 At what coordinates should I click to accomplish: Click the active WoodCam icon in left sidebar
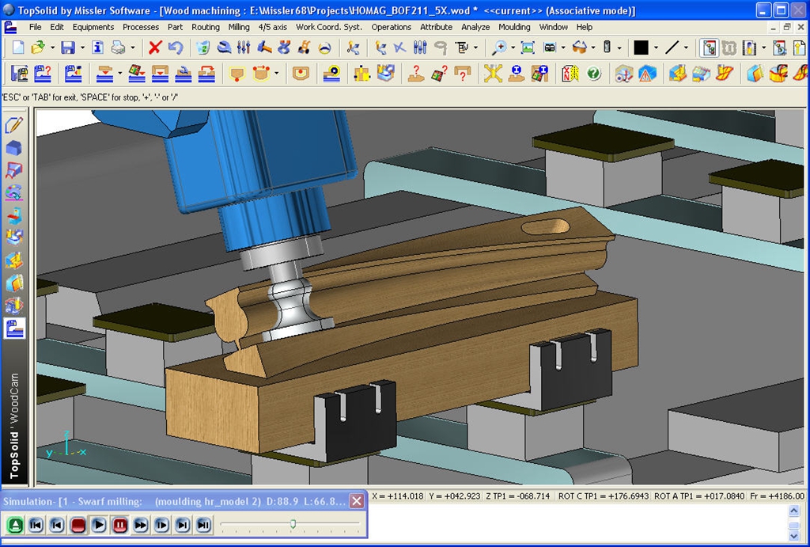click(x=14, y=329)
